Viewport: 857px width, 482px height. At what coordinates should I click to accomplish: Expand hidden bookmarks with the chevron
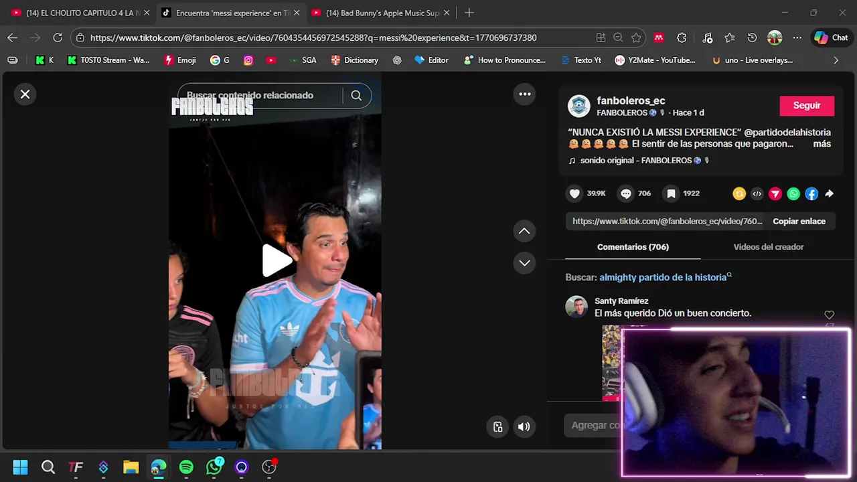836,60
